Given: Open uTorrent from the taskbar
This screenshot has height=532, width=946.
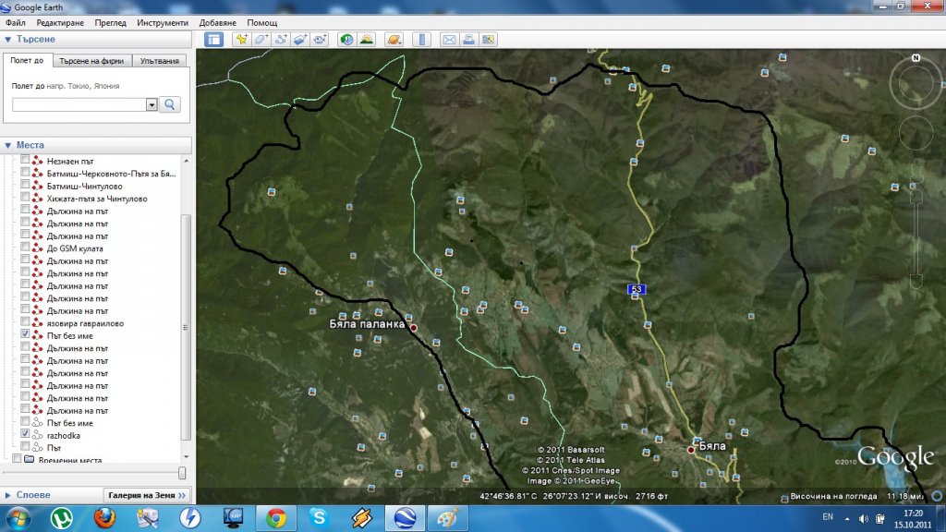Looking at the screenshot, I should [x=61, y=518].
